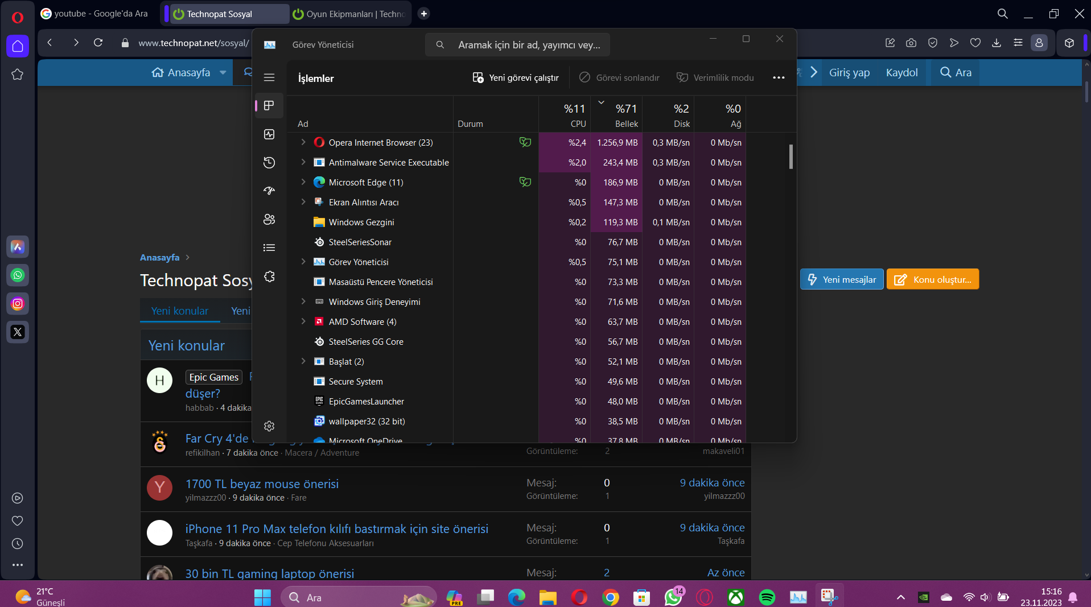Open WhatsApp in Opera sidebar
1091x607 pixels.
point(18,275)
